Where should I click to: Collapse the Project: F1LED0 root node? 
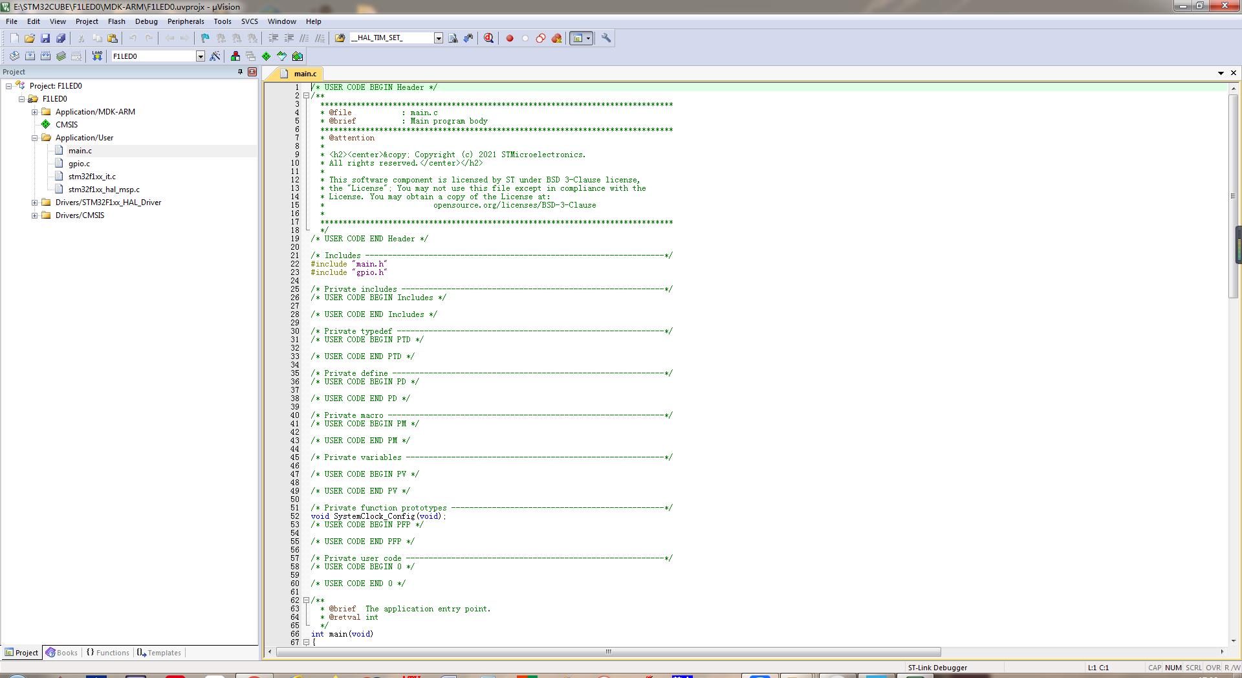(8, 86)
